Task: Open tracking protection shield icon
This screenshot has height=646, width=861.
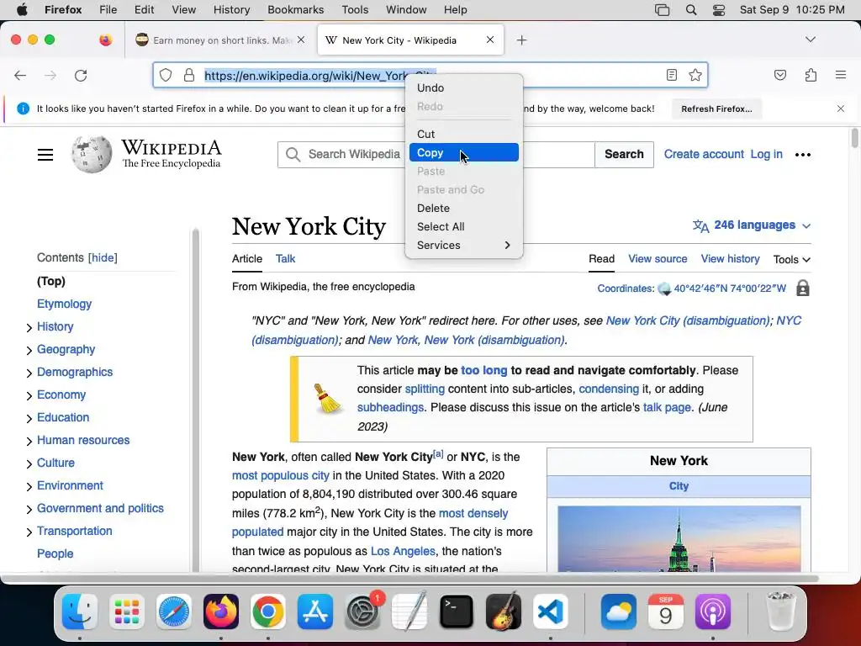Action: 166,75
